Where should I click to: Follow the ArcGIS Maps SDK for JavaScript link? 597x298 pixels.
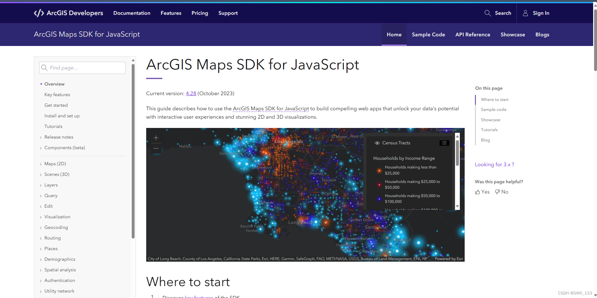[x=271, y=109]
